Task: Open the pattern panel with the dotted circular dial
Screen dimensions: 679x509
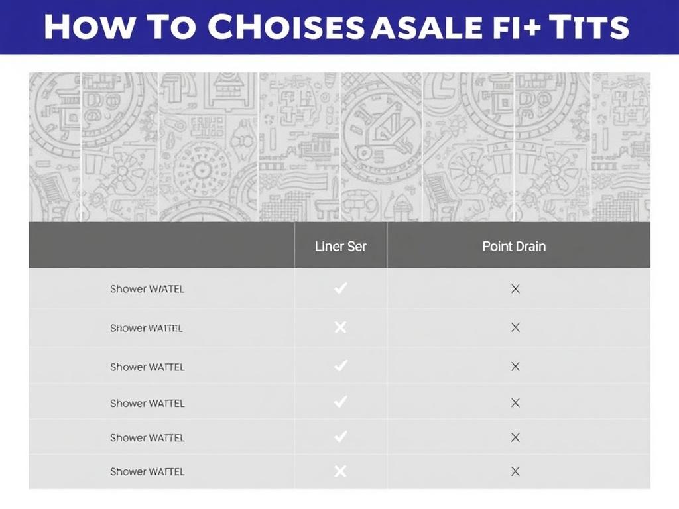Action: (209, 147)
